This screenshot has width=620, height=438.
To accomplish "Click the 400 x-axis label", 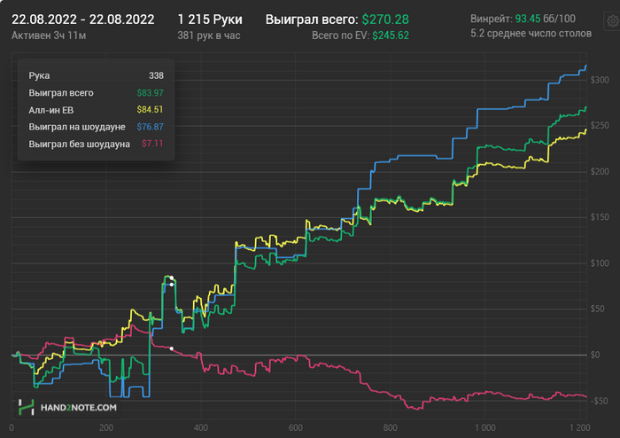I will tap(201, 427).
